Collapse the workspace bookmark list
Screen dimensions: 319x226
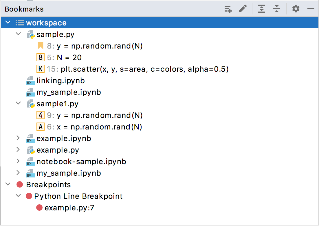(8, 23)
